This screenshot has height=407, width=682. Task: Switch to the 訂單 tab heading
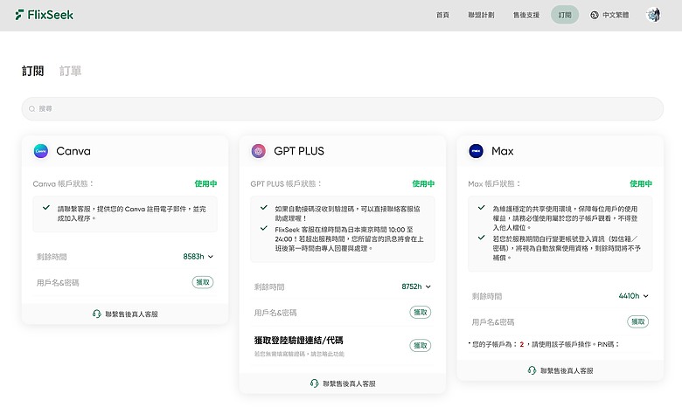[71, 71]
